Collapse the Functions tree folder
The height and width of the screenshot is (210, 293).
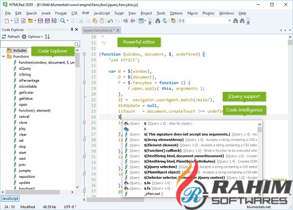[3, 57]
